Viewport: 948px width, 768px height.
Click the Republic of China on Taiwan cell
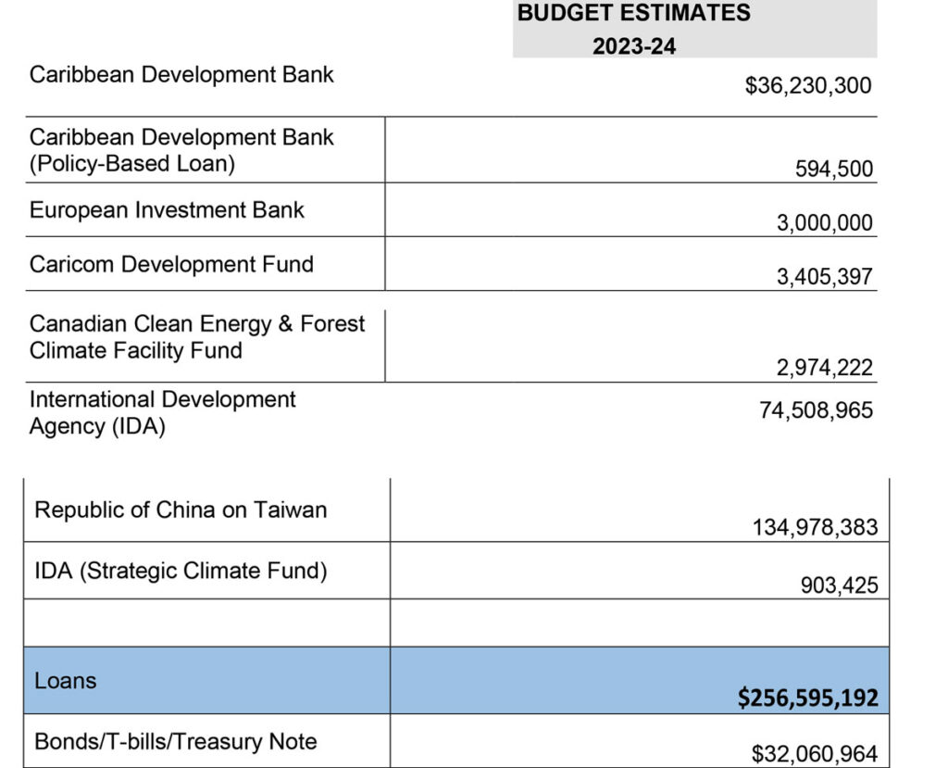click(x=181, y=510)
